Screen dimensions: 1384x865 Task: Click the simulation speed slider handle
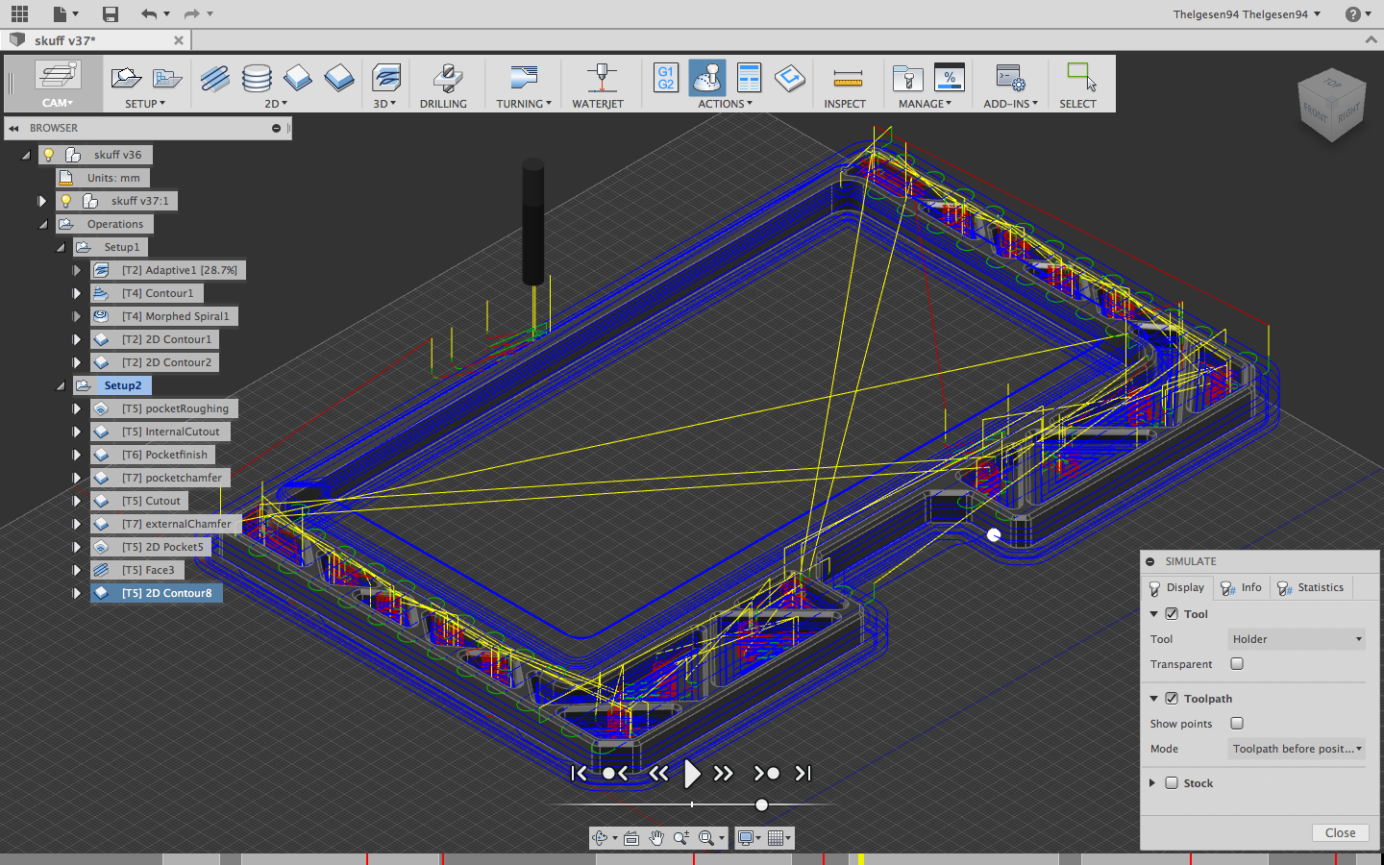[761, 804]
